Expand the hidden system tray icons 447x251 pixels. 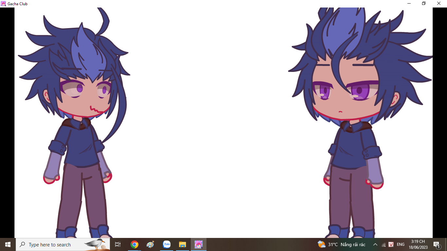[375, 244]
